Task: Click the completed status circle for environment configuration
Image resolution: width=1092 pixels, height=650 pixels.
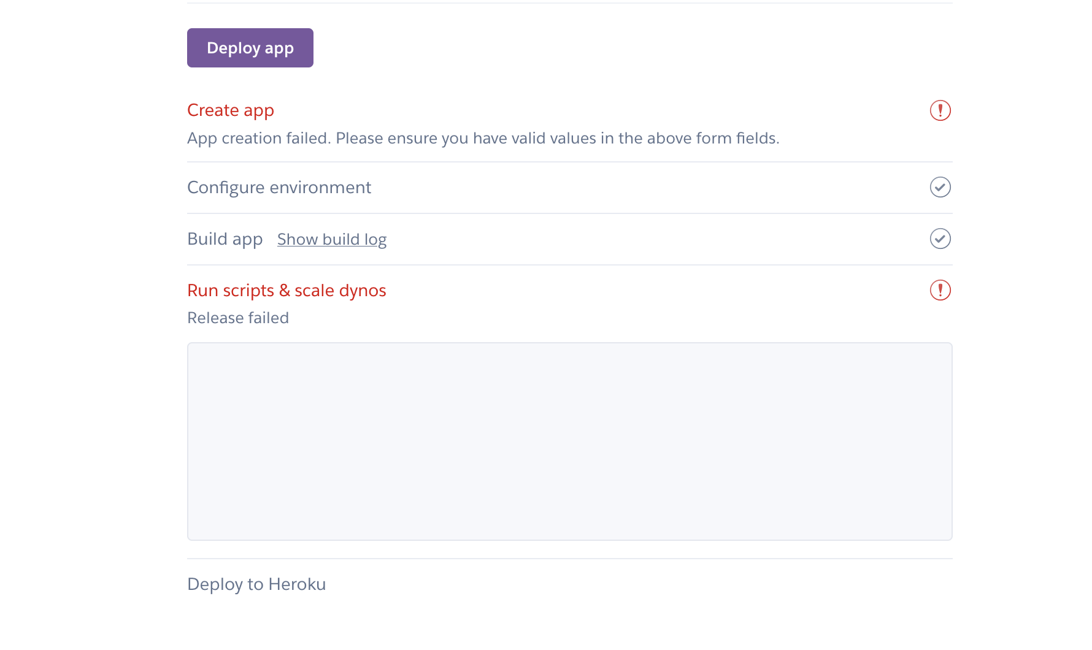Action: 940,187
